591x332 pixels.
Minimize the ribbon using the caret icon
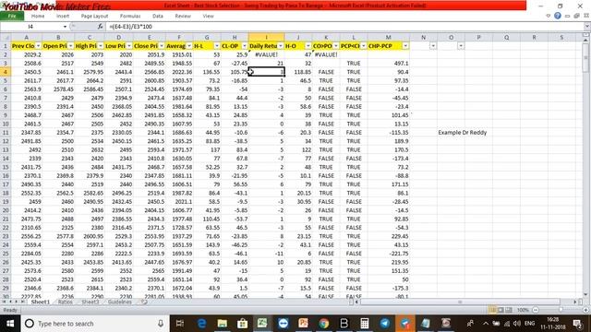[x=549, y=16]
